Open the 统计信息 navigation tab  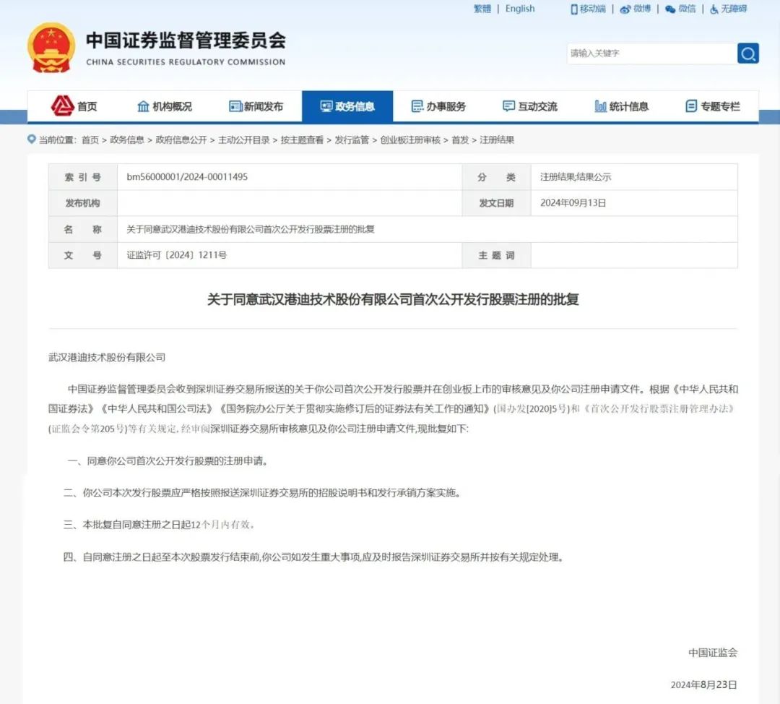(x=621, y=106)
